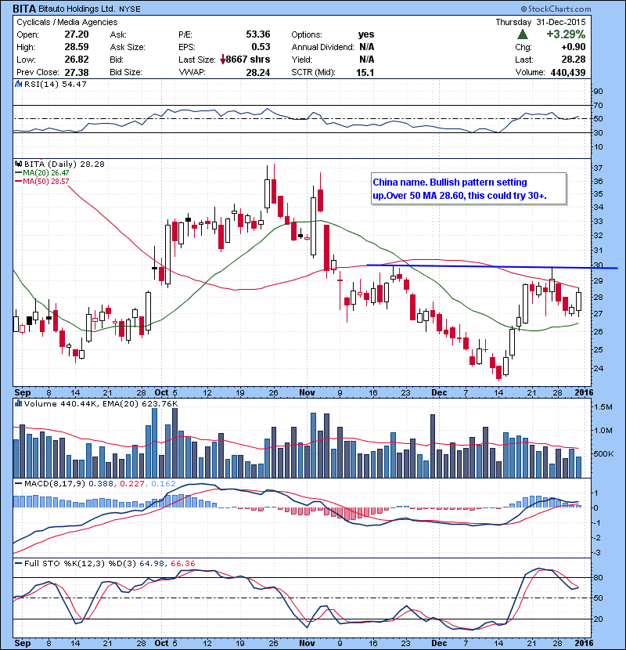Click the Cyclicals / Media Agencies sector label
The height and width of the screenshot is (650, 626).
[x=67, y=23]
